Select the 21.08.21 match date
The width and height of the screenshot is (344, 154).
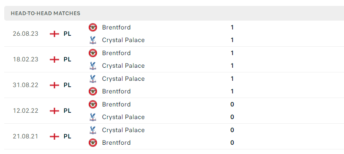click(x=25, y=136)
